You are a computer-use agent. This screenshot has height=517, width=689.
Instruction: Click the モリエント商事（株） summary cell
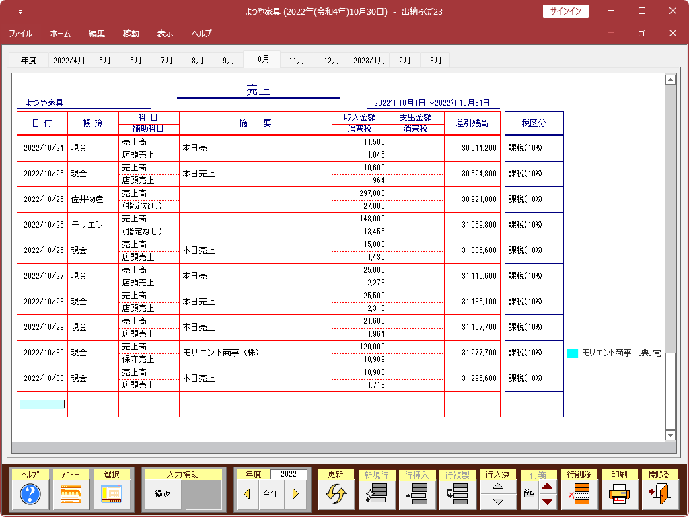[256, 353]
